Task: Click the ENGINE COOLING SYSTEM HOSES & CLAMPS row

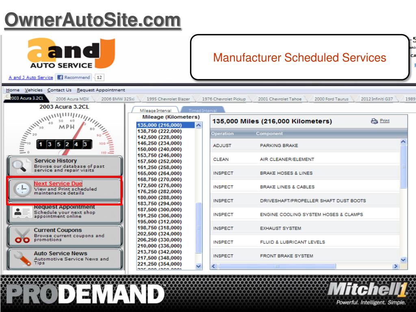Action: coord(305,214)
